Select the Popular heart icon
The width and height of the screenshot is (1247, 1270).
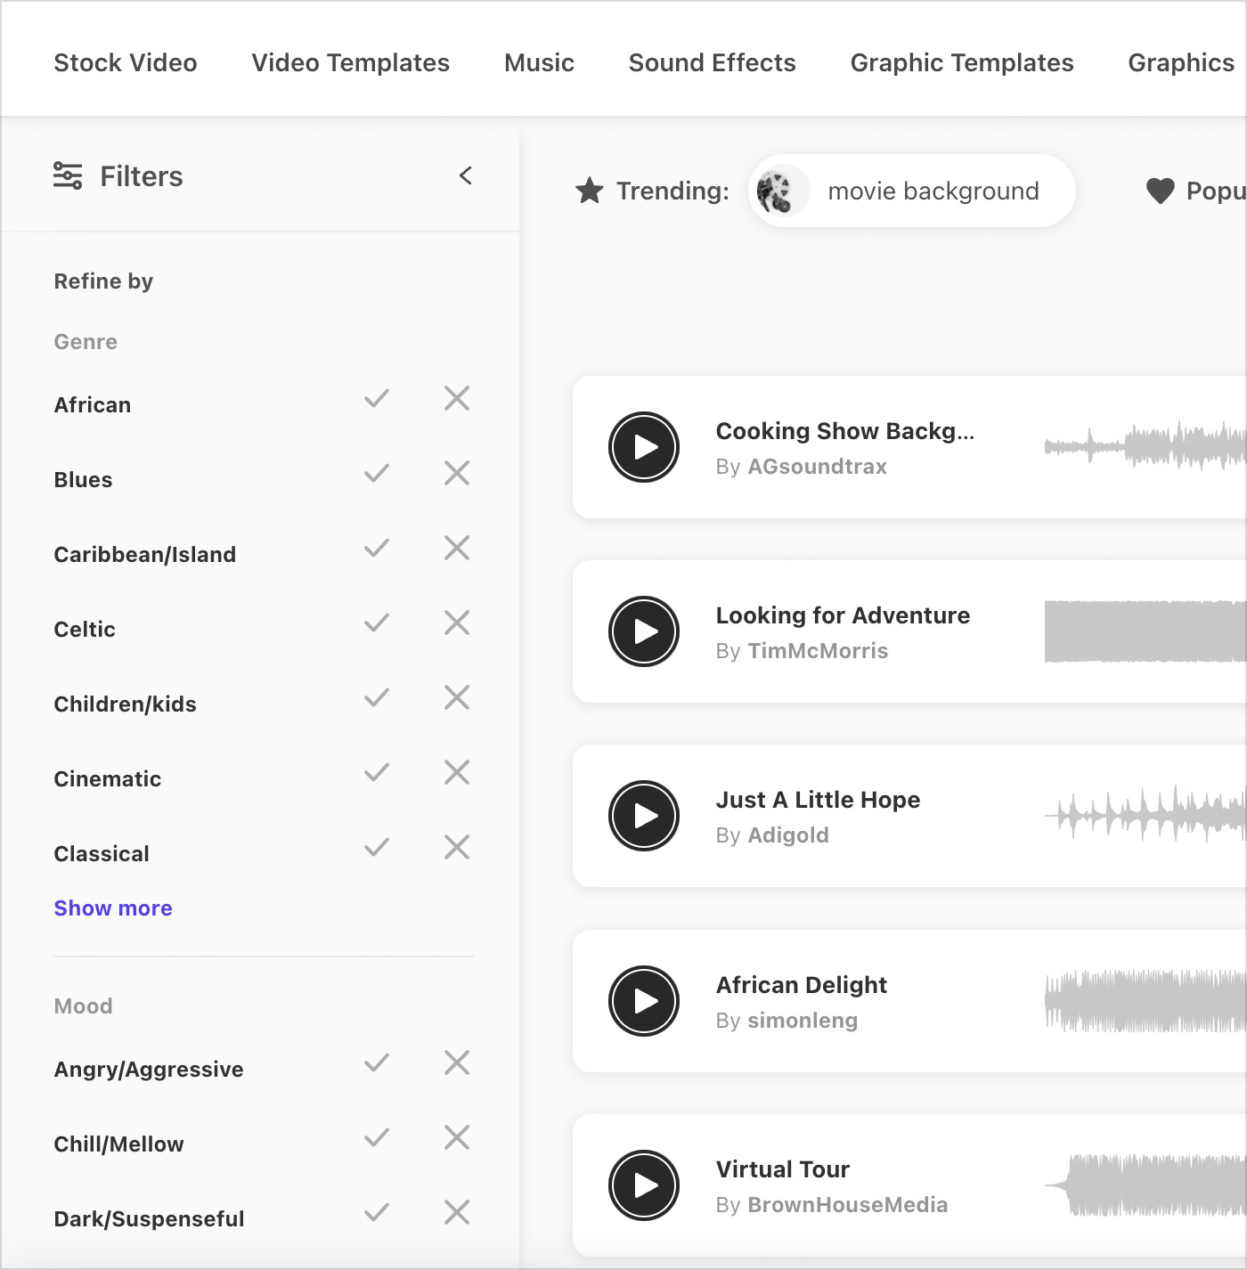(1160, 191)
